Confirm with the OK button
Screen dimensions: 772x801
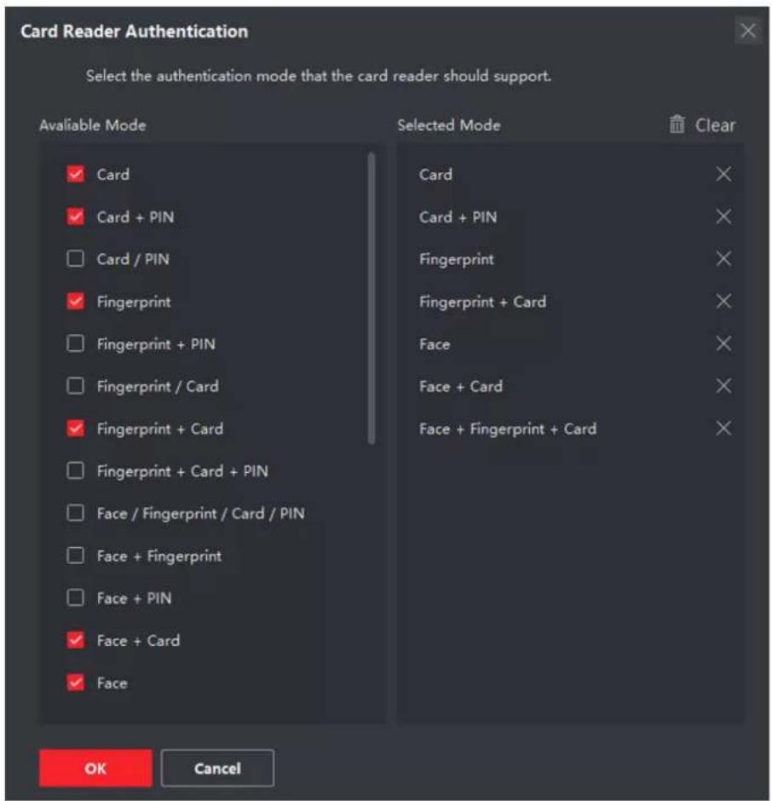coord(95,769)
